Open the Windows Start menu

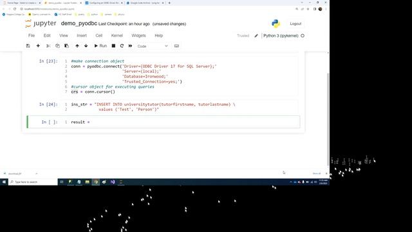coord(4,182)
